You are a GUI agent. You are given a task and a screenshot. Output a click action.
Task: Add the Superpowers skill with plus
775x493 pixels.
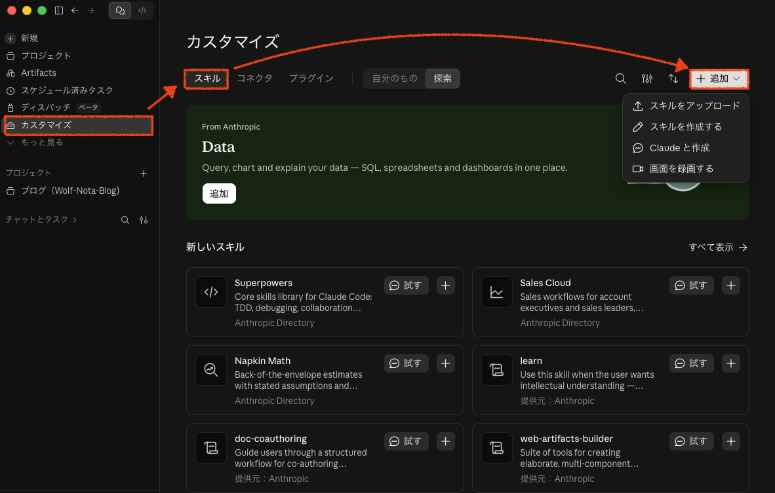(445, 285)
